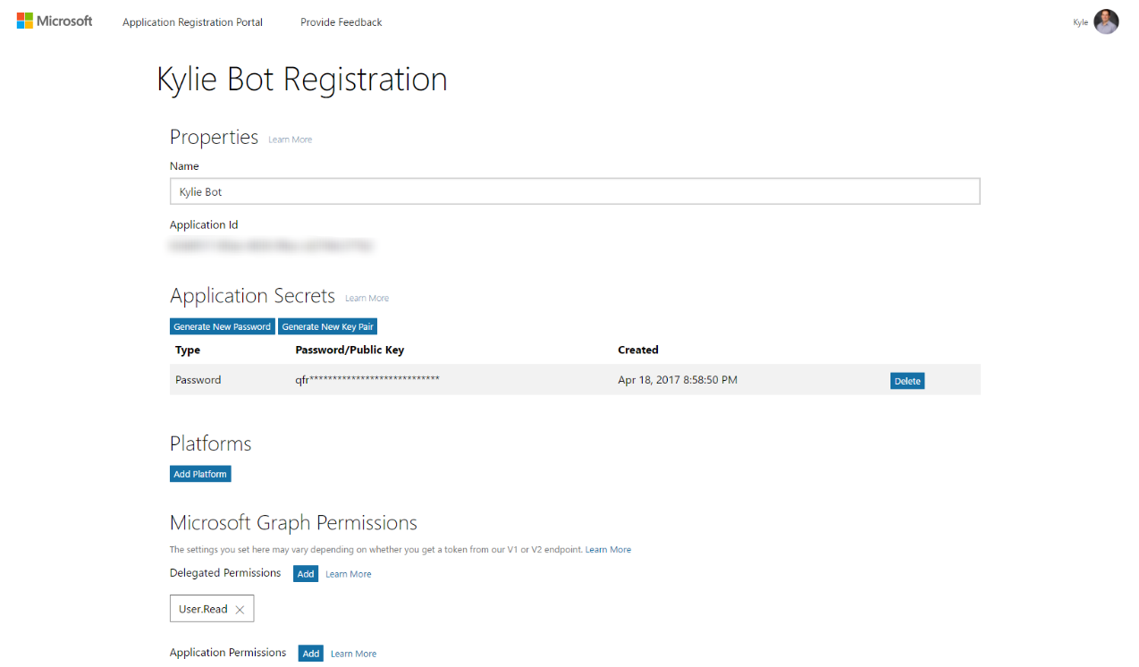Open Learn More next to Application Permissions
This screenshot has height=667, width=1139.
[x=353, y=654]
